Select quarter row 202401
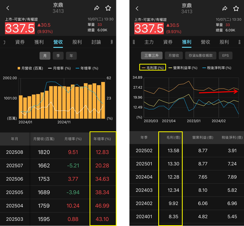Image resolution: width=244 pixels, height=226 pixels. [187, 217]
